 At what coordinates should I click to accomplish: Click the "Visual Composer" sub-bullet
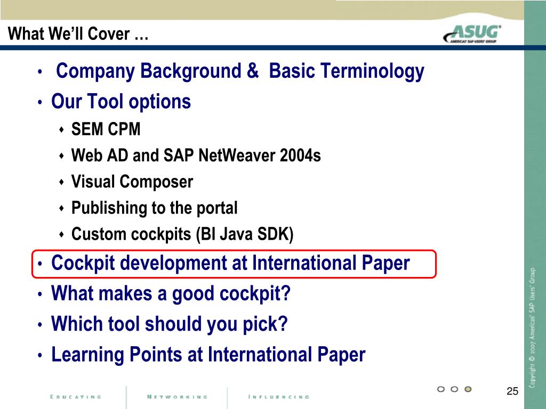(x=132, y=182)
